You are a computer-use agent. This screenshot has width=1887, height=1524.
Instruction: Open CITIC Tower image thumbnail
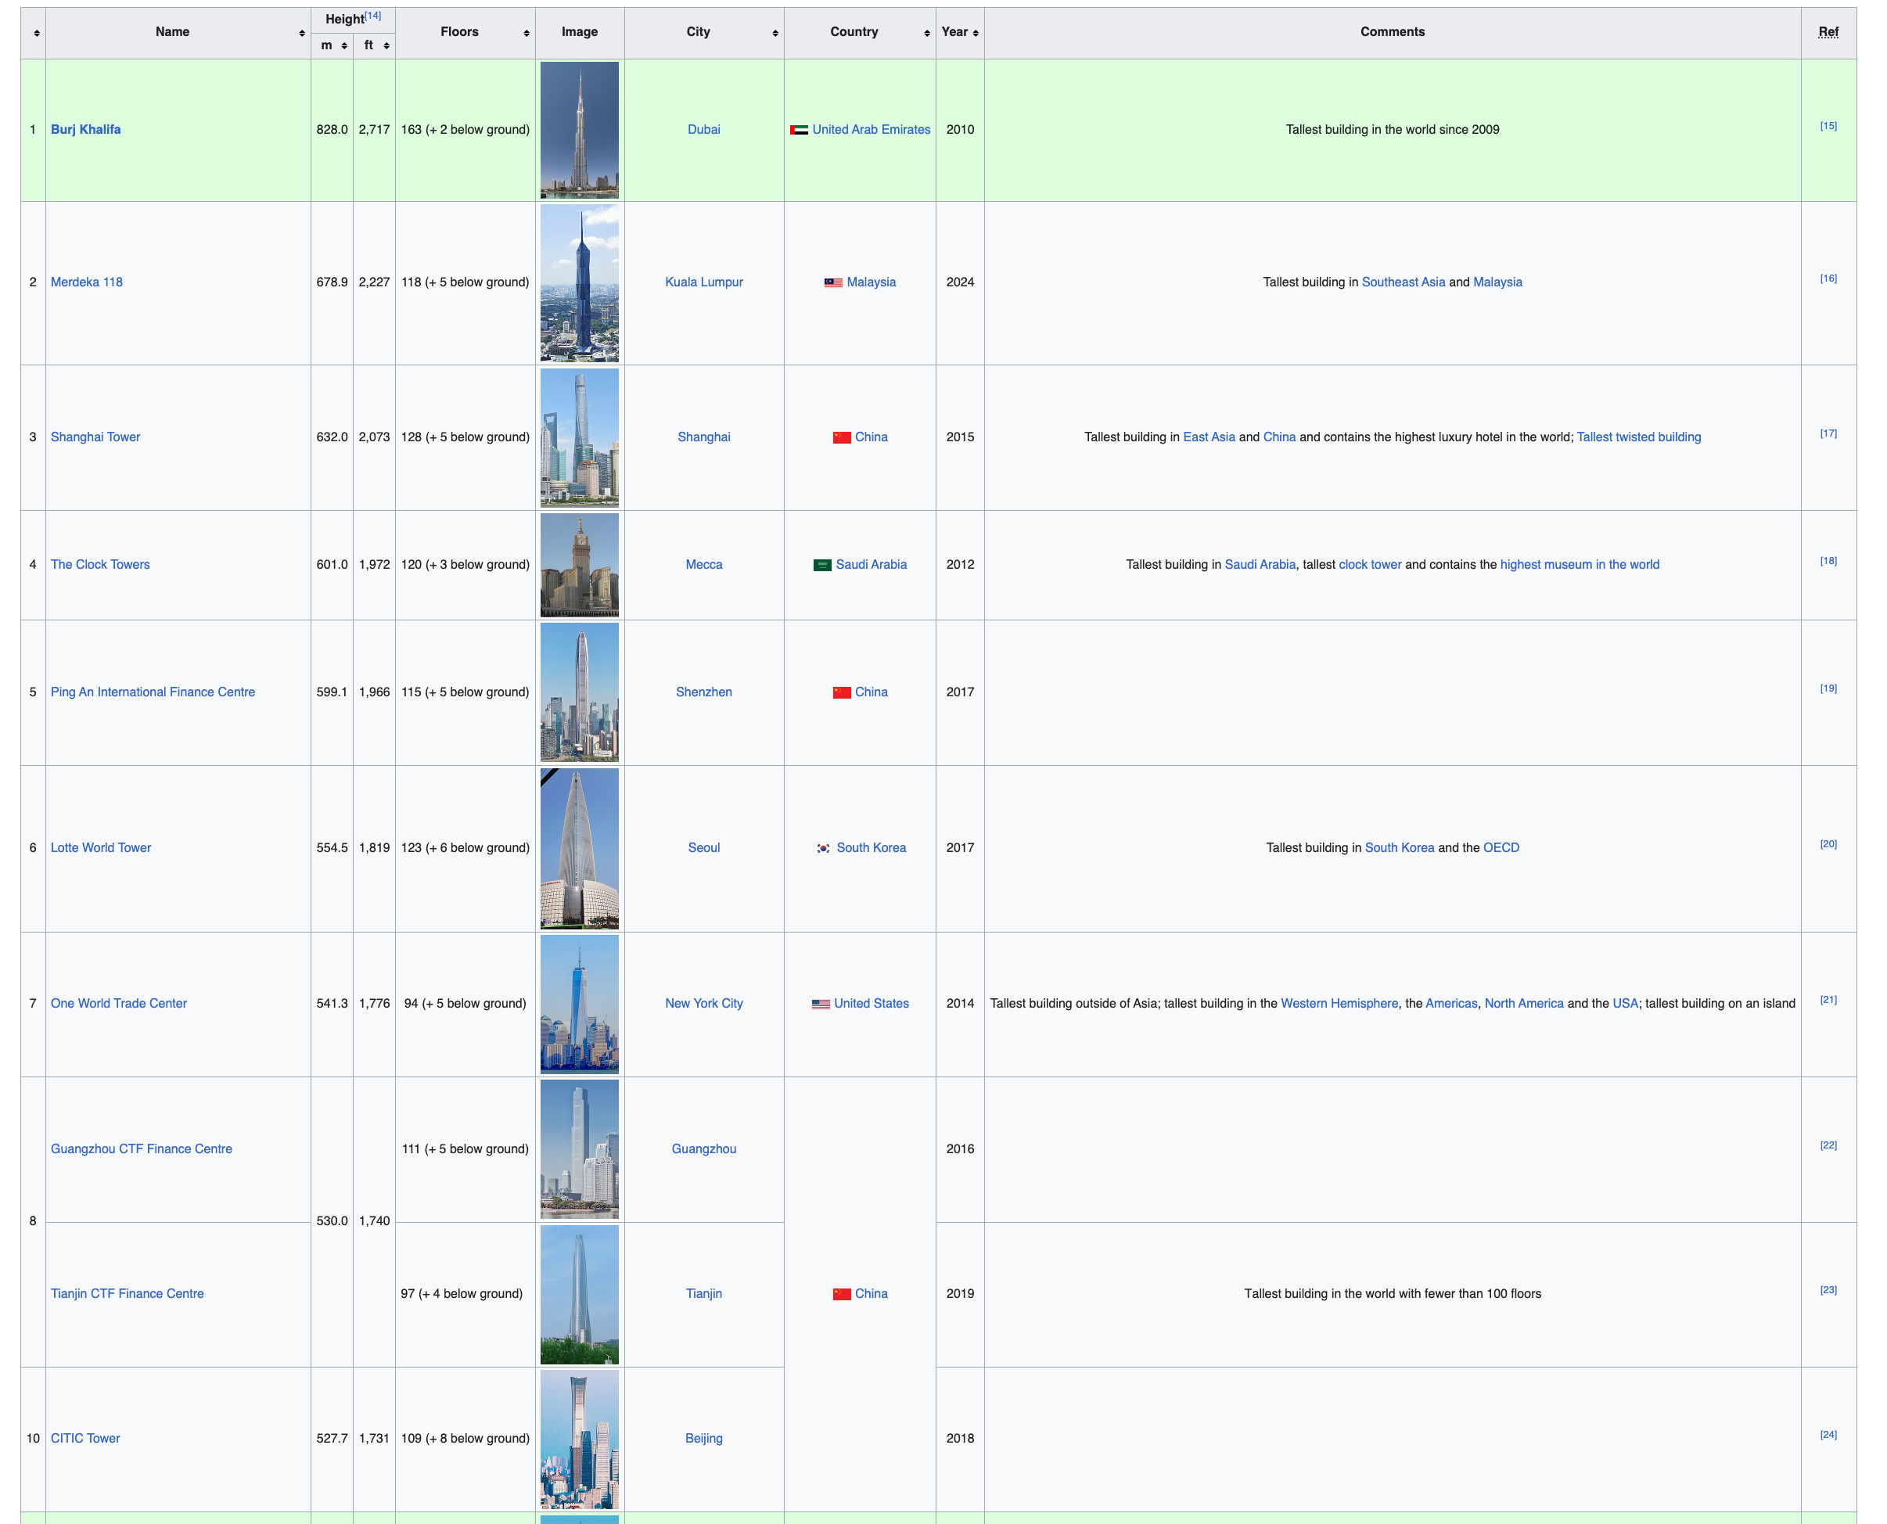[x=579, y=1439]
